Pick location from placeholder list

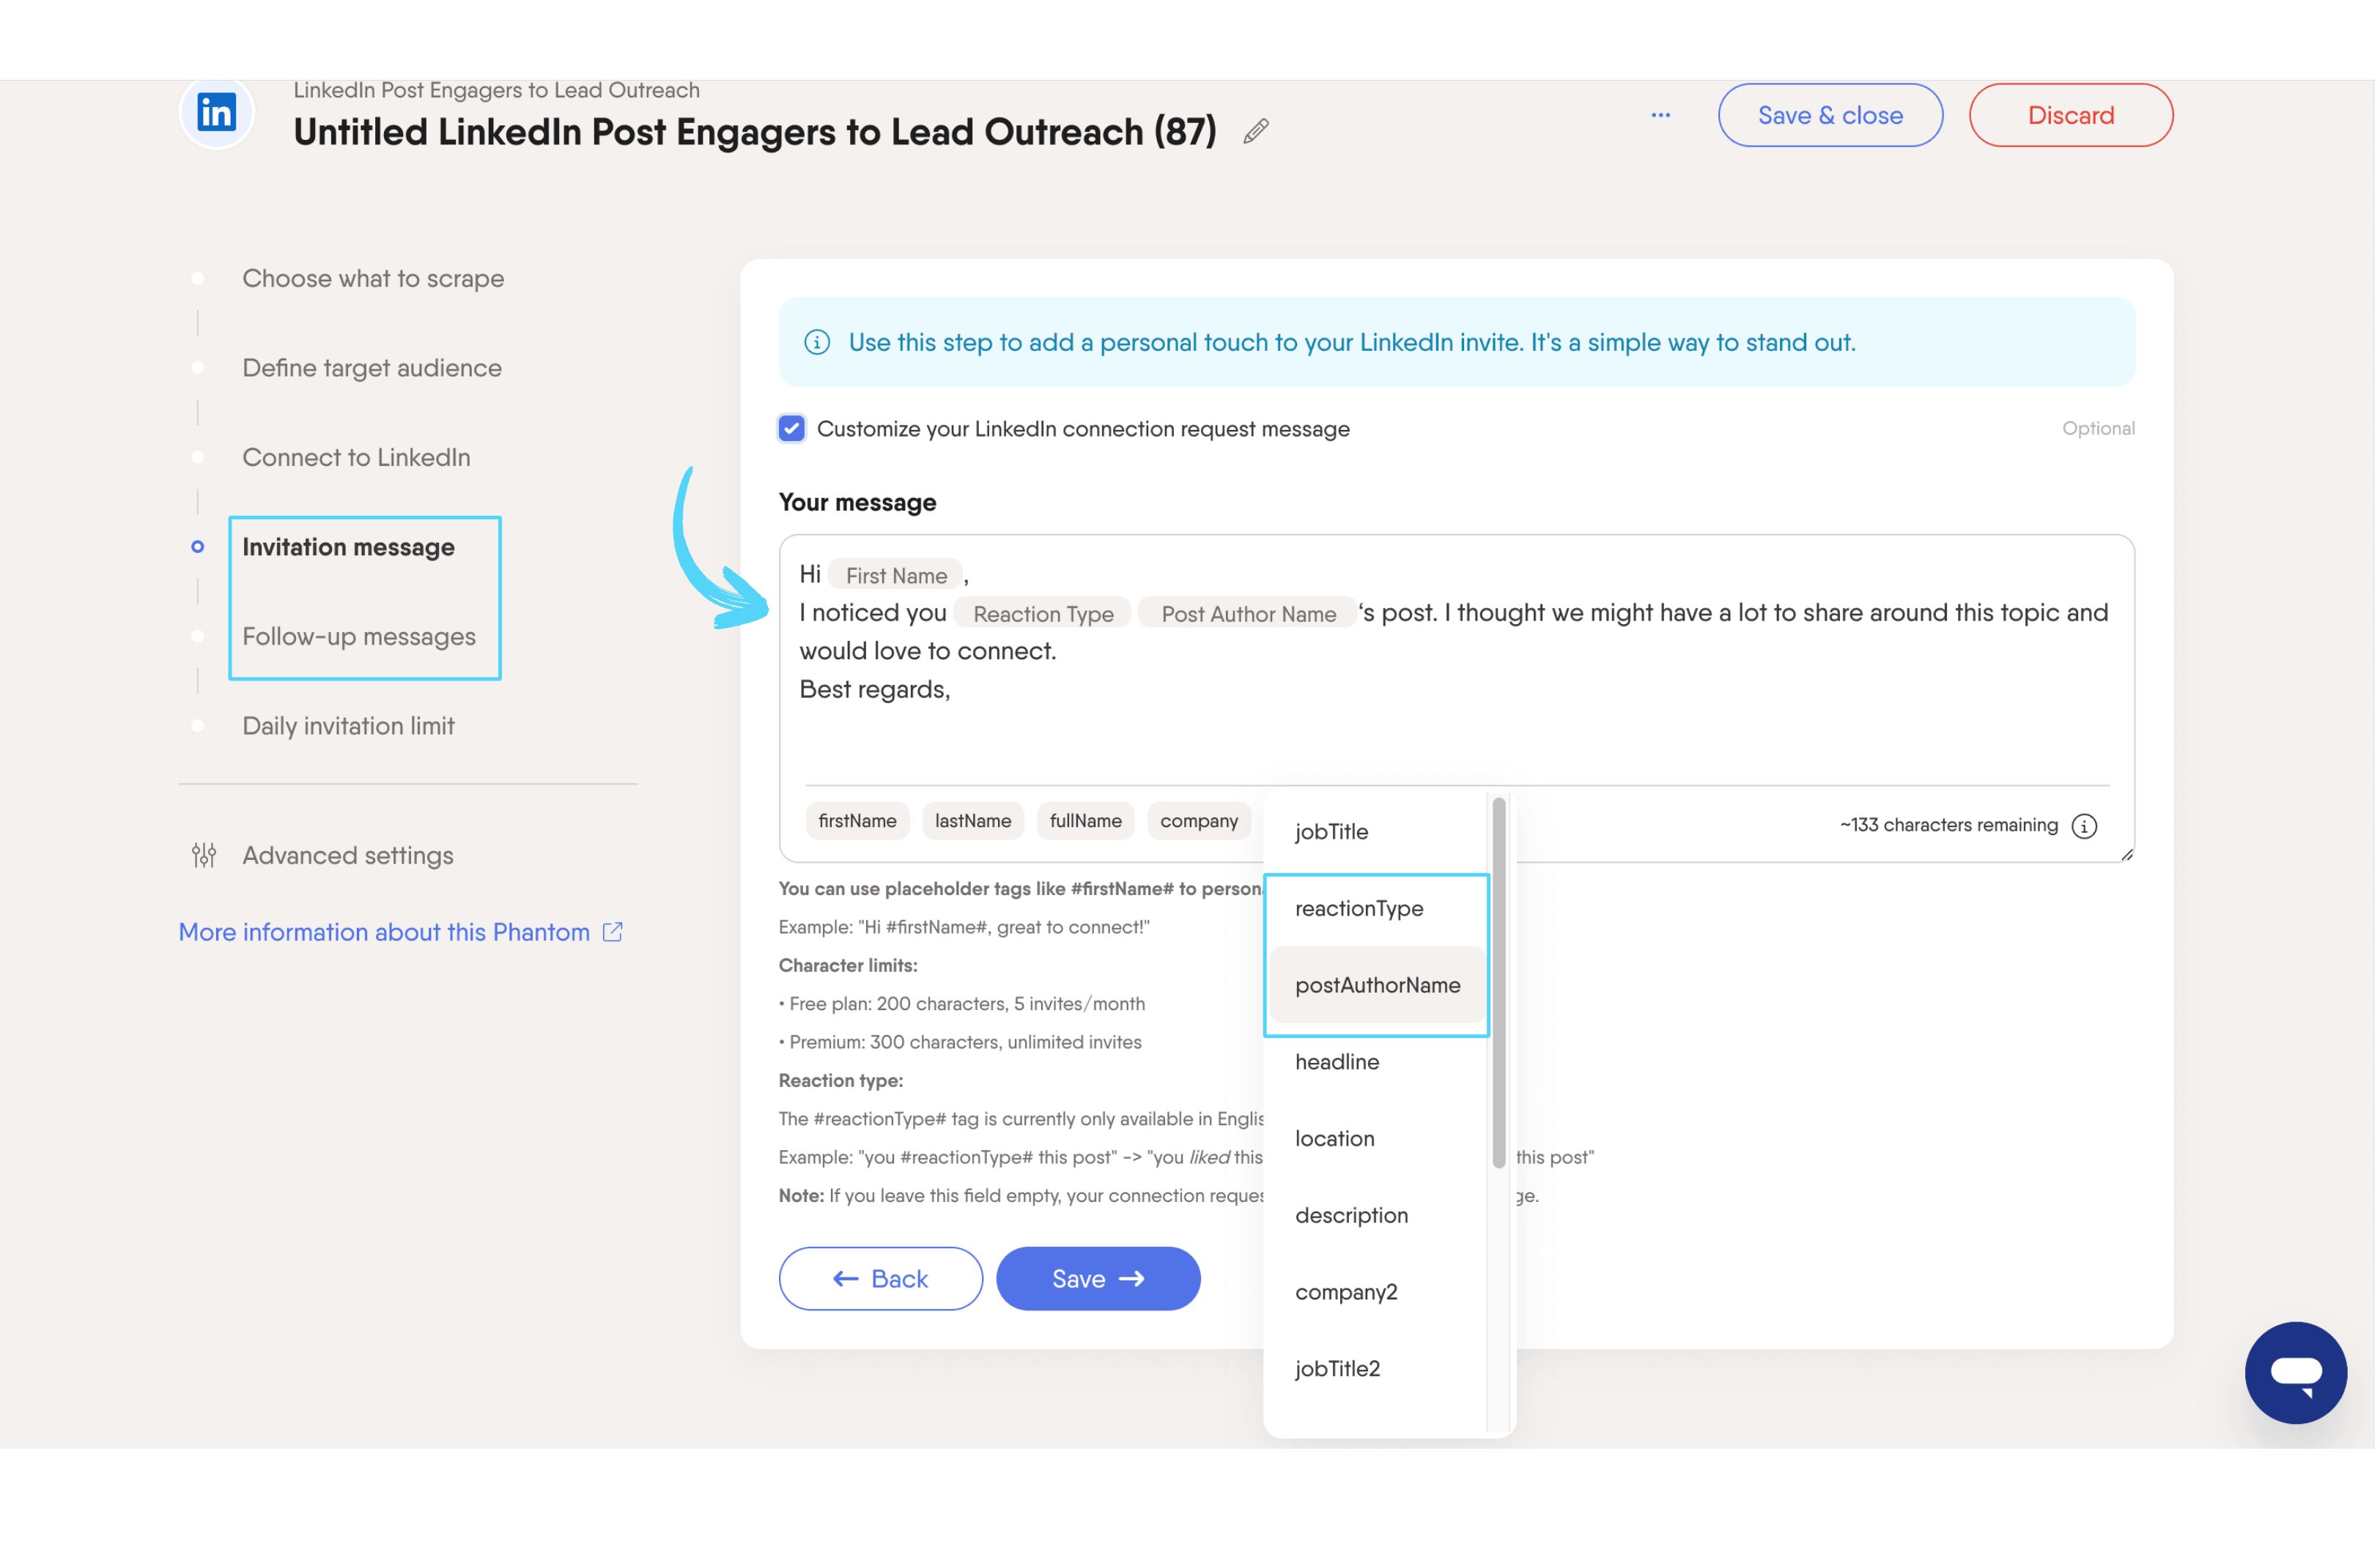pos(1377,1139)
